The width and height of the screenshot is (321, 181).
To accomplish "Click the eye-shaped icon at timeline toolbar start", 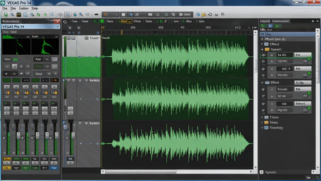I will coord(65,22).
